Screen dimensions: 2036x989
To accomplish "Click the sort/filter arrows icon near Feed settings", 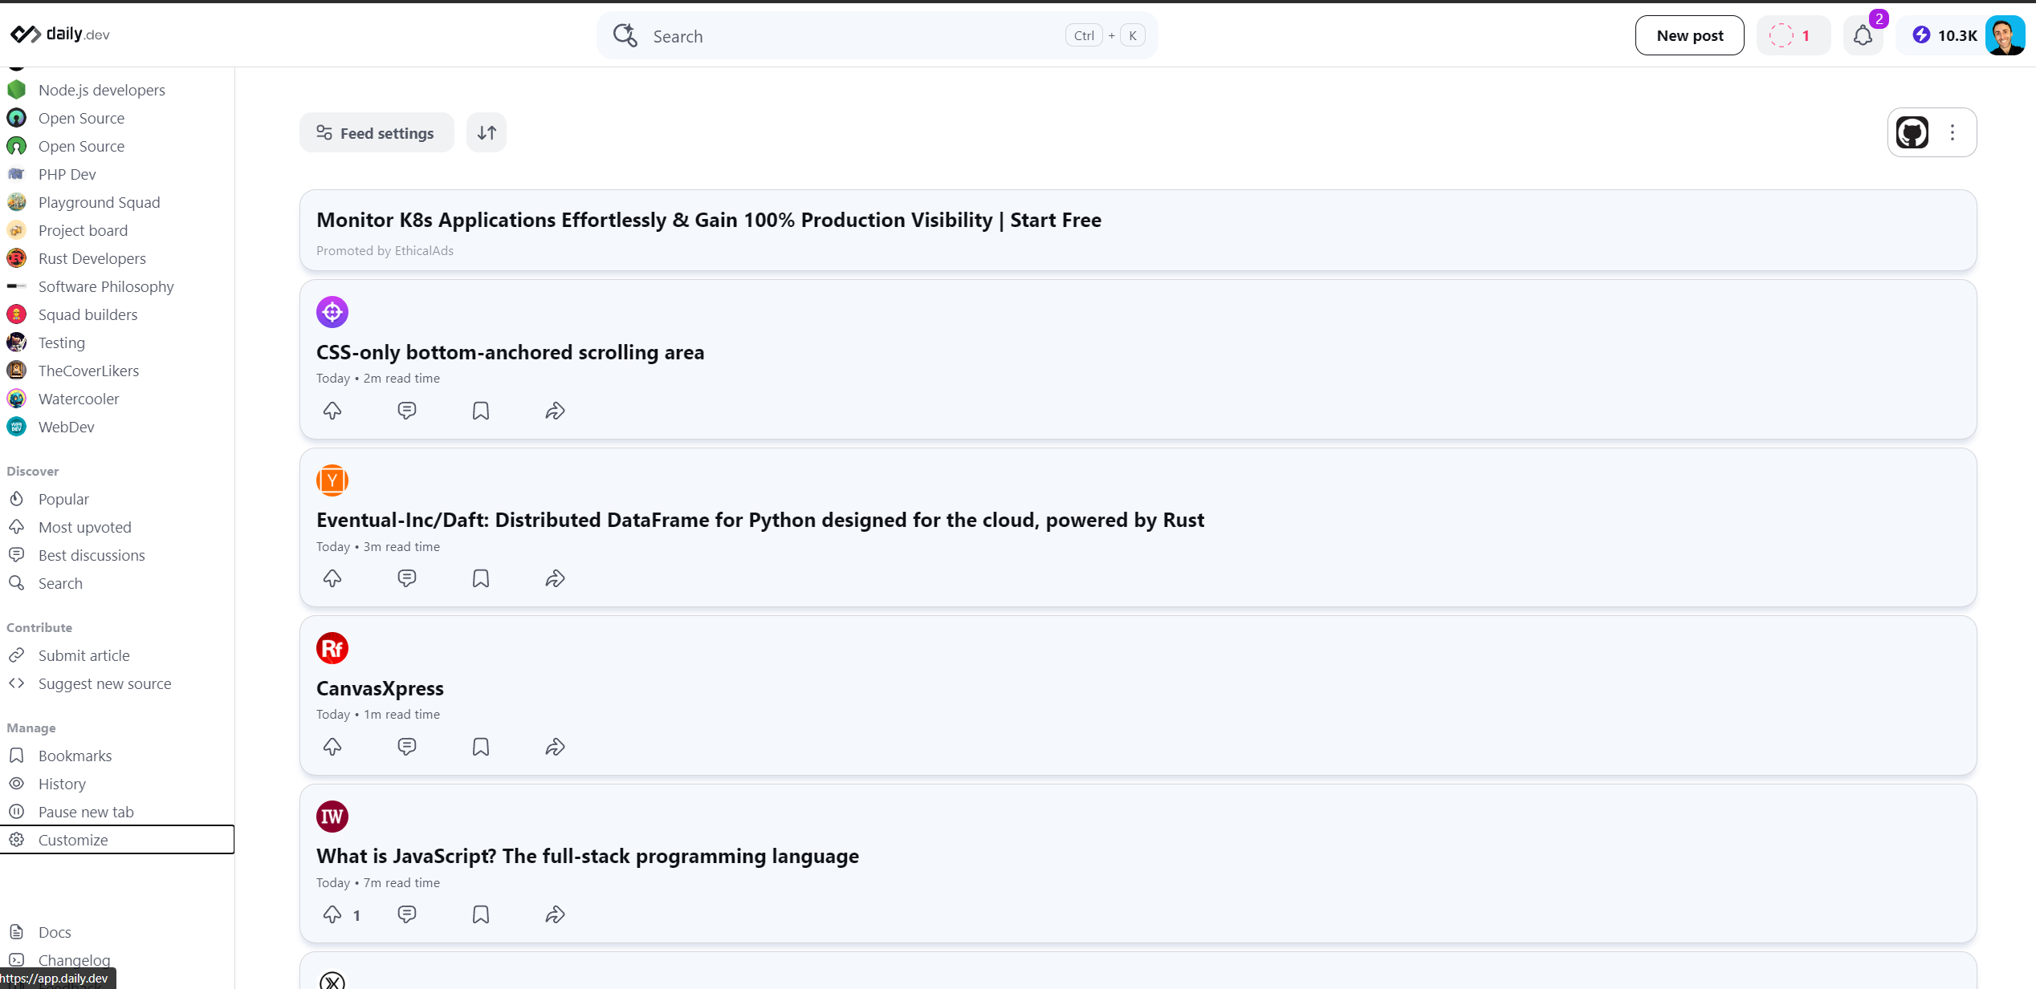I will tap(487, 132).
